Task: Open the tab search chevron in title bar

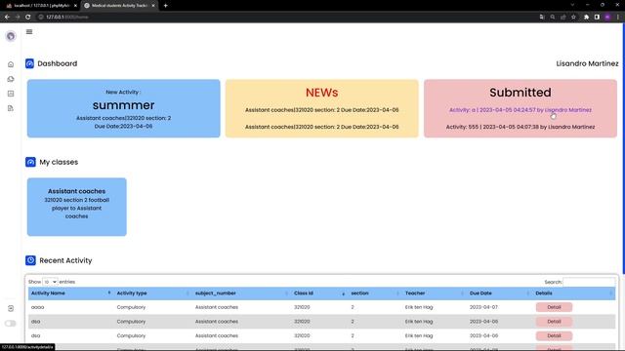Action: pos(572,5)
